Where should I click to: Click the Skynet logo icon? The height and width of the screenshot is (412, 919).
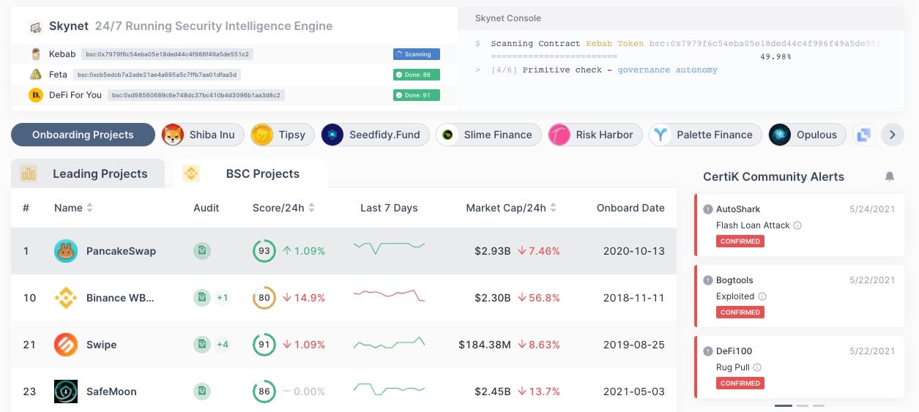[35, 27]
